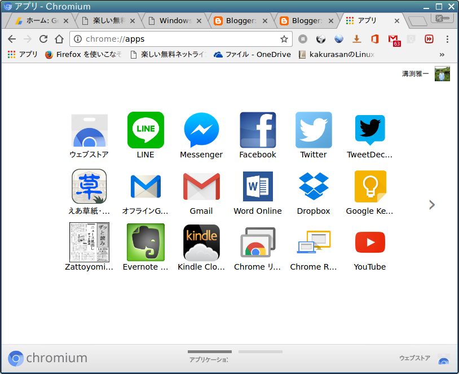Click the dark globe extension icon
This screenshot has width=459, height=374.
321,39
